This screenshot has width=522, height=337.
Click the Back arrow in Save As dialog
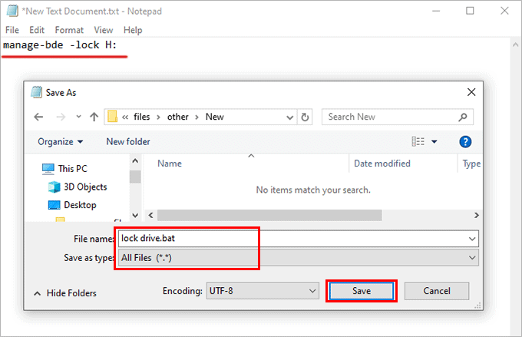38,117
